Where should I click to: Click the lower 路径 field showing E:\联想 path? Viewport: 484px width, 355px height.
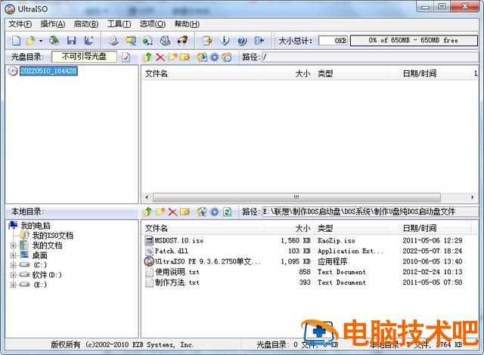[x=370, y=211]
